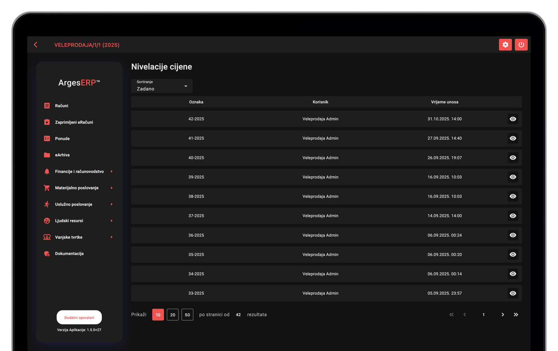
Task: Open the Sortiranje dropdown set to Zadano
Action: [162, 86]
